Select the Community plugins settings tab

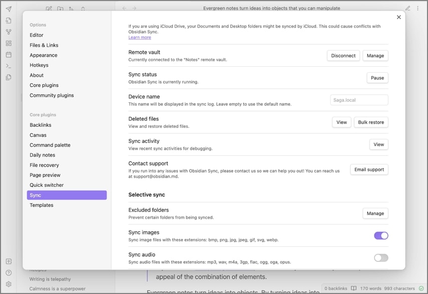pyautogui.click(x=52, y=95)
